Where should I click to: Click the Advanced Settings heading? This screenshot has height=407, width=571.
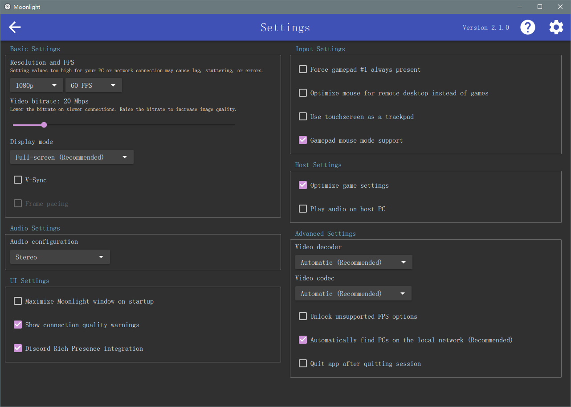point(326,234)
